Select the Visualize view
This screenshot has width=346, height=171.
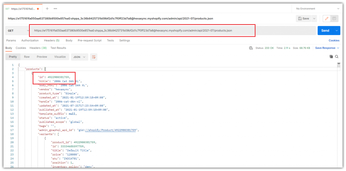[60, 57]
